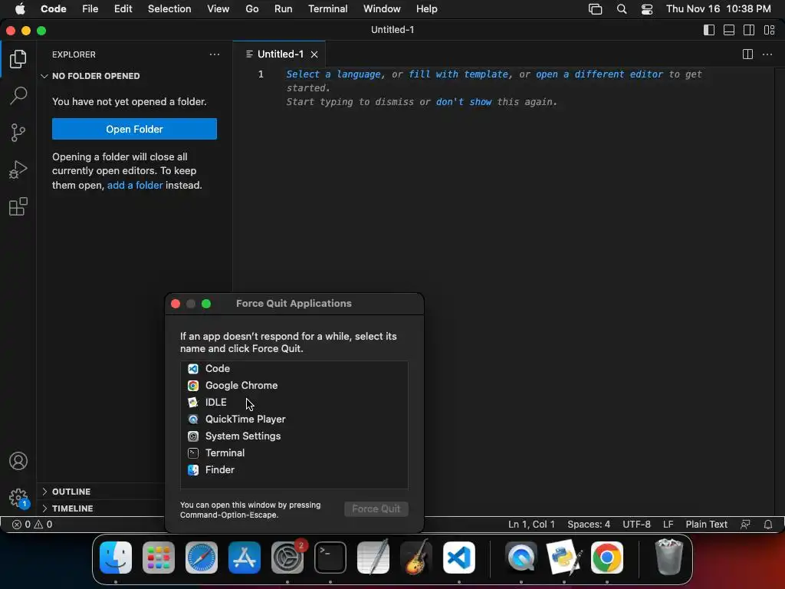Select Code in the Force Quit list
This screenshot has height=589, width=785.
294,369
